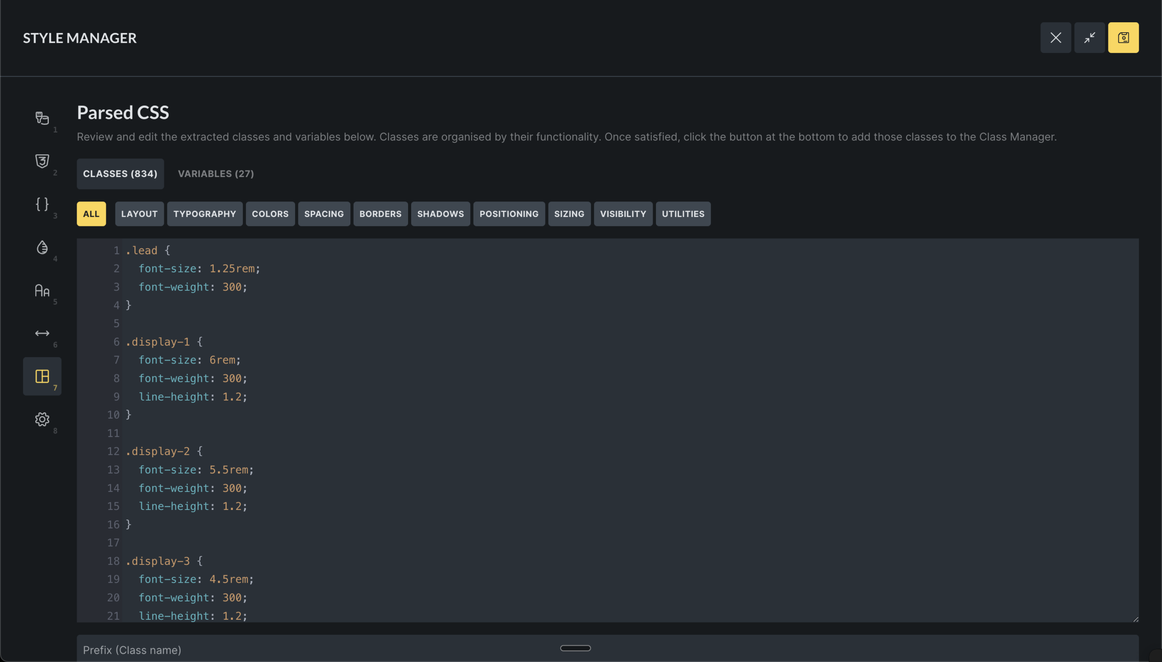Collapse the Style Manager with shrink icon
Image resolution: width=1162 pixels, height=662 pixels.
[1089, 38]
